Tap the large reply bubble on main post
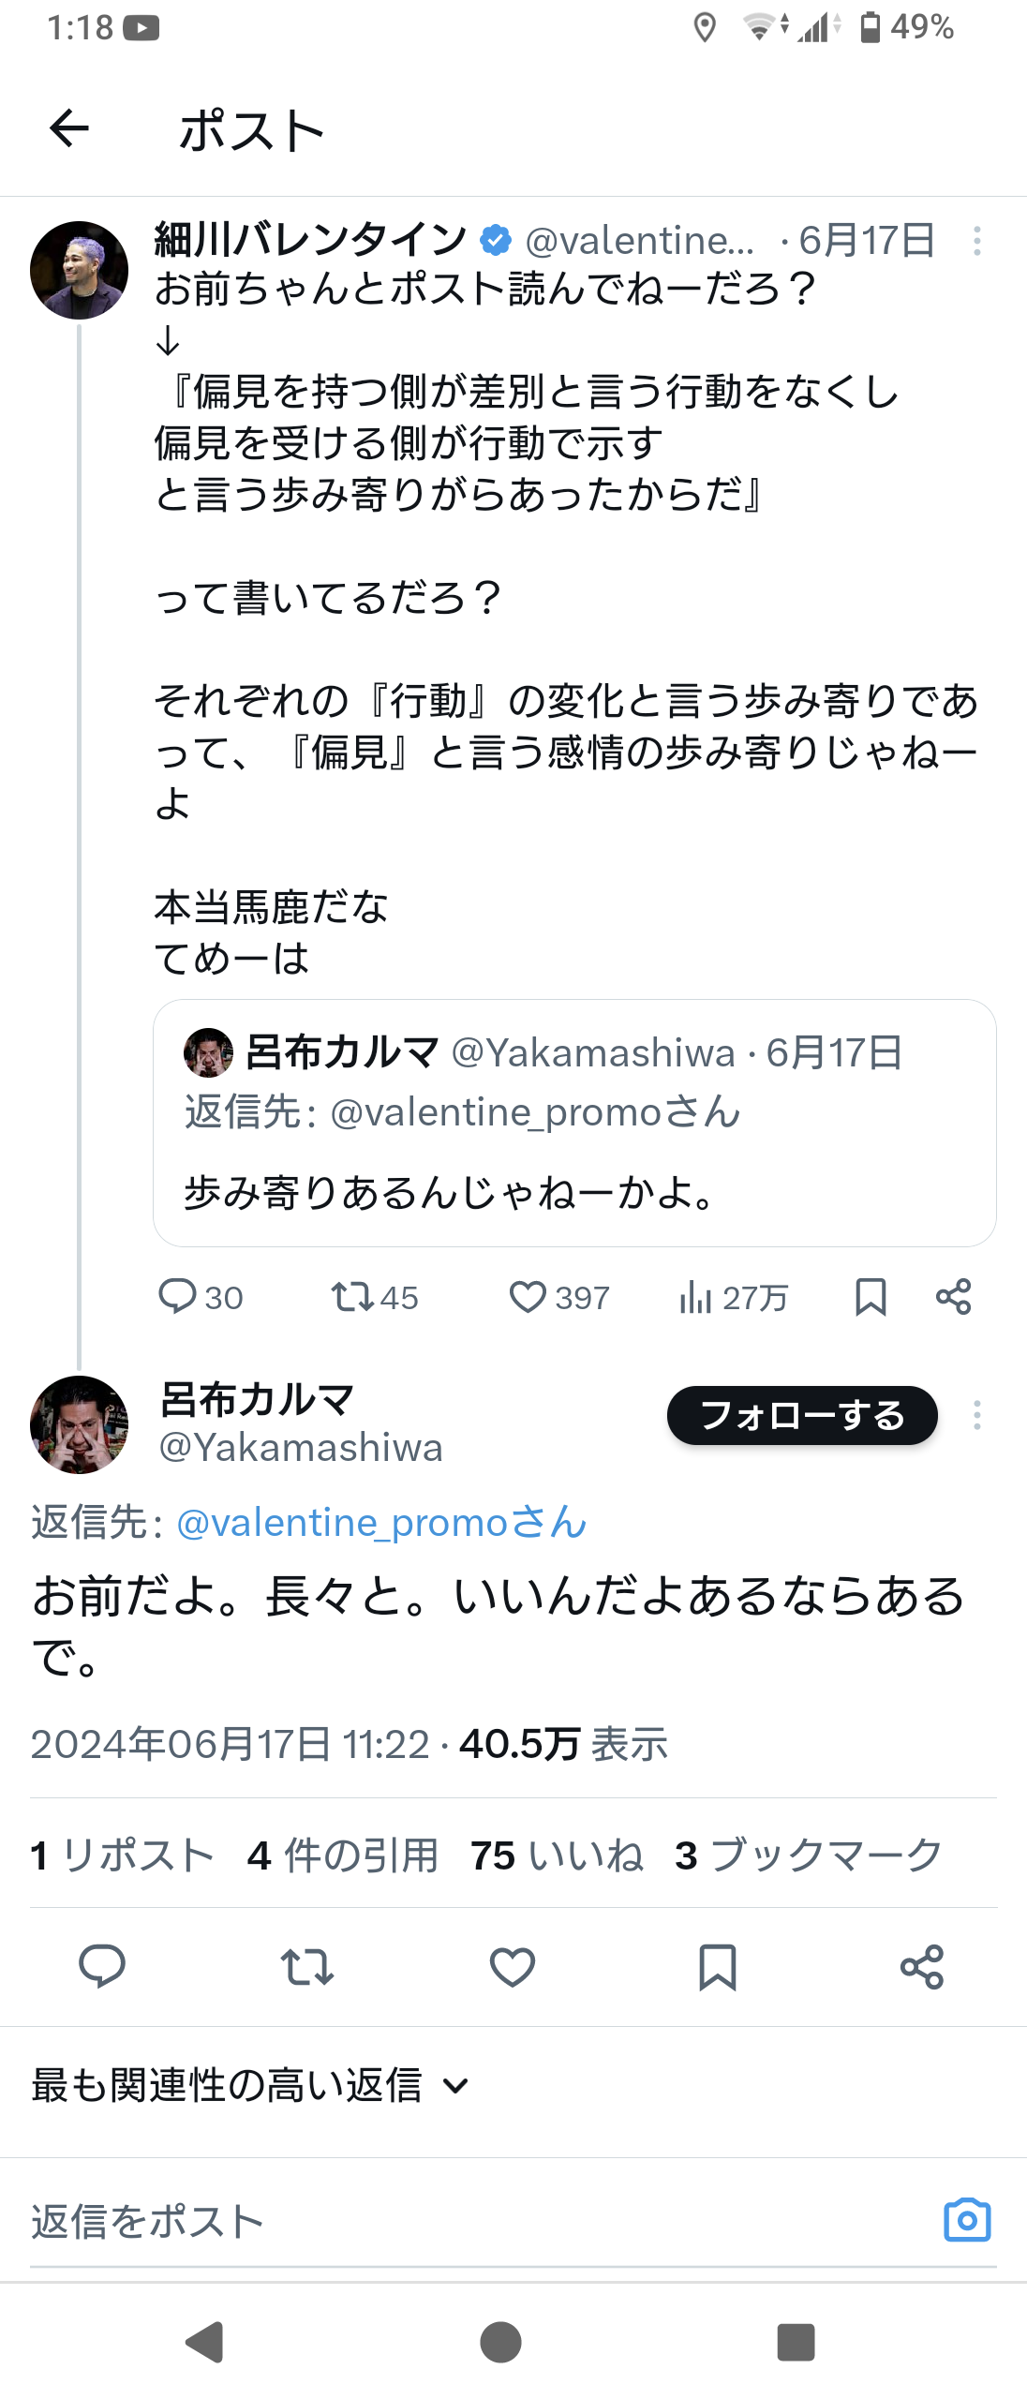The width and height of the screenshot is (1027, 2399). [102, 1966]
